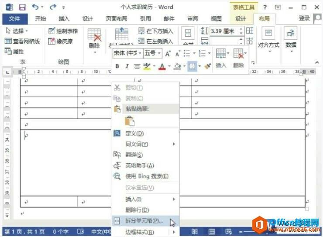Image resolution: width=323 pixels, height=237 pixels.
Task: Click the ruler tab selector button
Action: tap(7, 72)
